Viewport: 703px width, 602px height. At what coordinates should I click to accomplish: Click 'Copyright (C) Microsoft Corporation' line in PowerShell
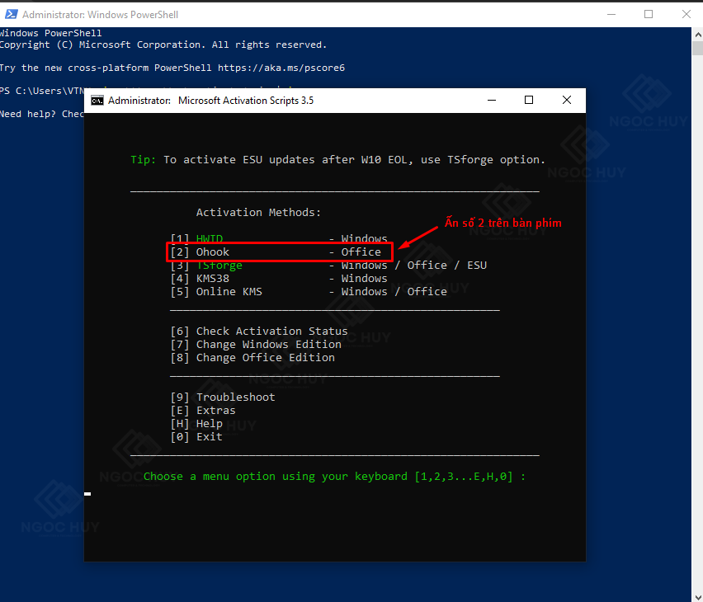pos(163,45)
